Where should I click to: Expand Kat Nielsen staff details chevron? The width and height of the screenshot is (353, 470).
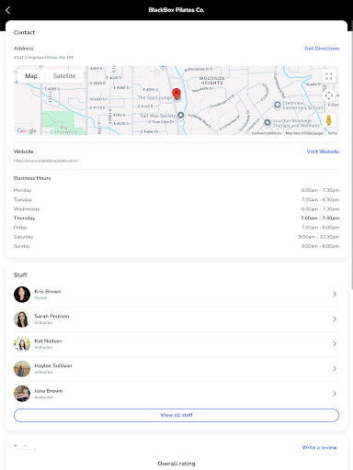tap(335, 344)
